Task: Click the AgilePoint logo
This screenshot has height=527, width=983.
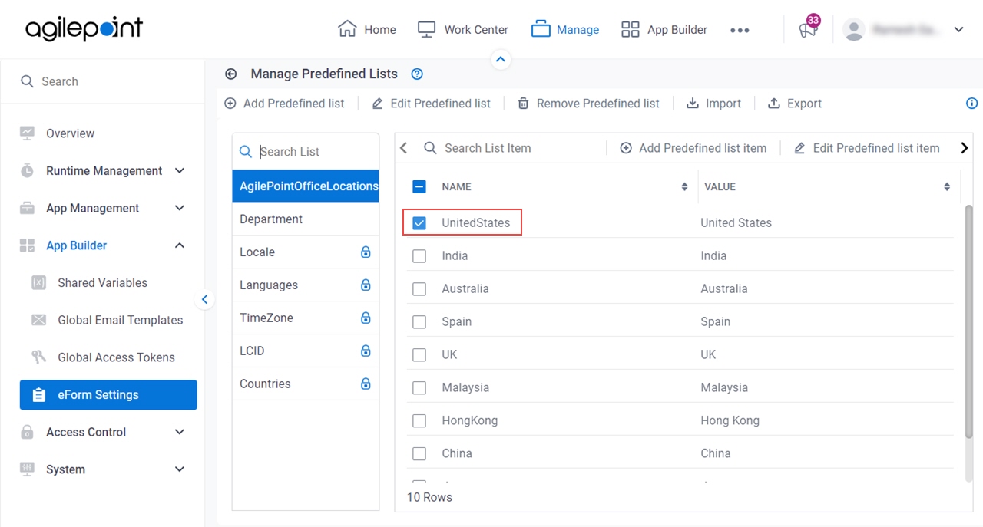Action: pos(84,29)
